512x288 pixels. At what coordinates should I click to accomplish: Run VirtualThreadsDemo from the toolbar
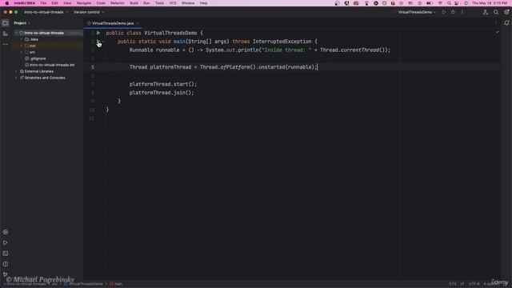pos(443,12)
